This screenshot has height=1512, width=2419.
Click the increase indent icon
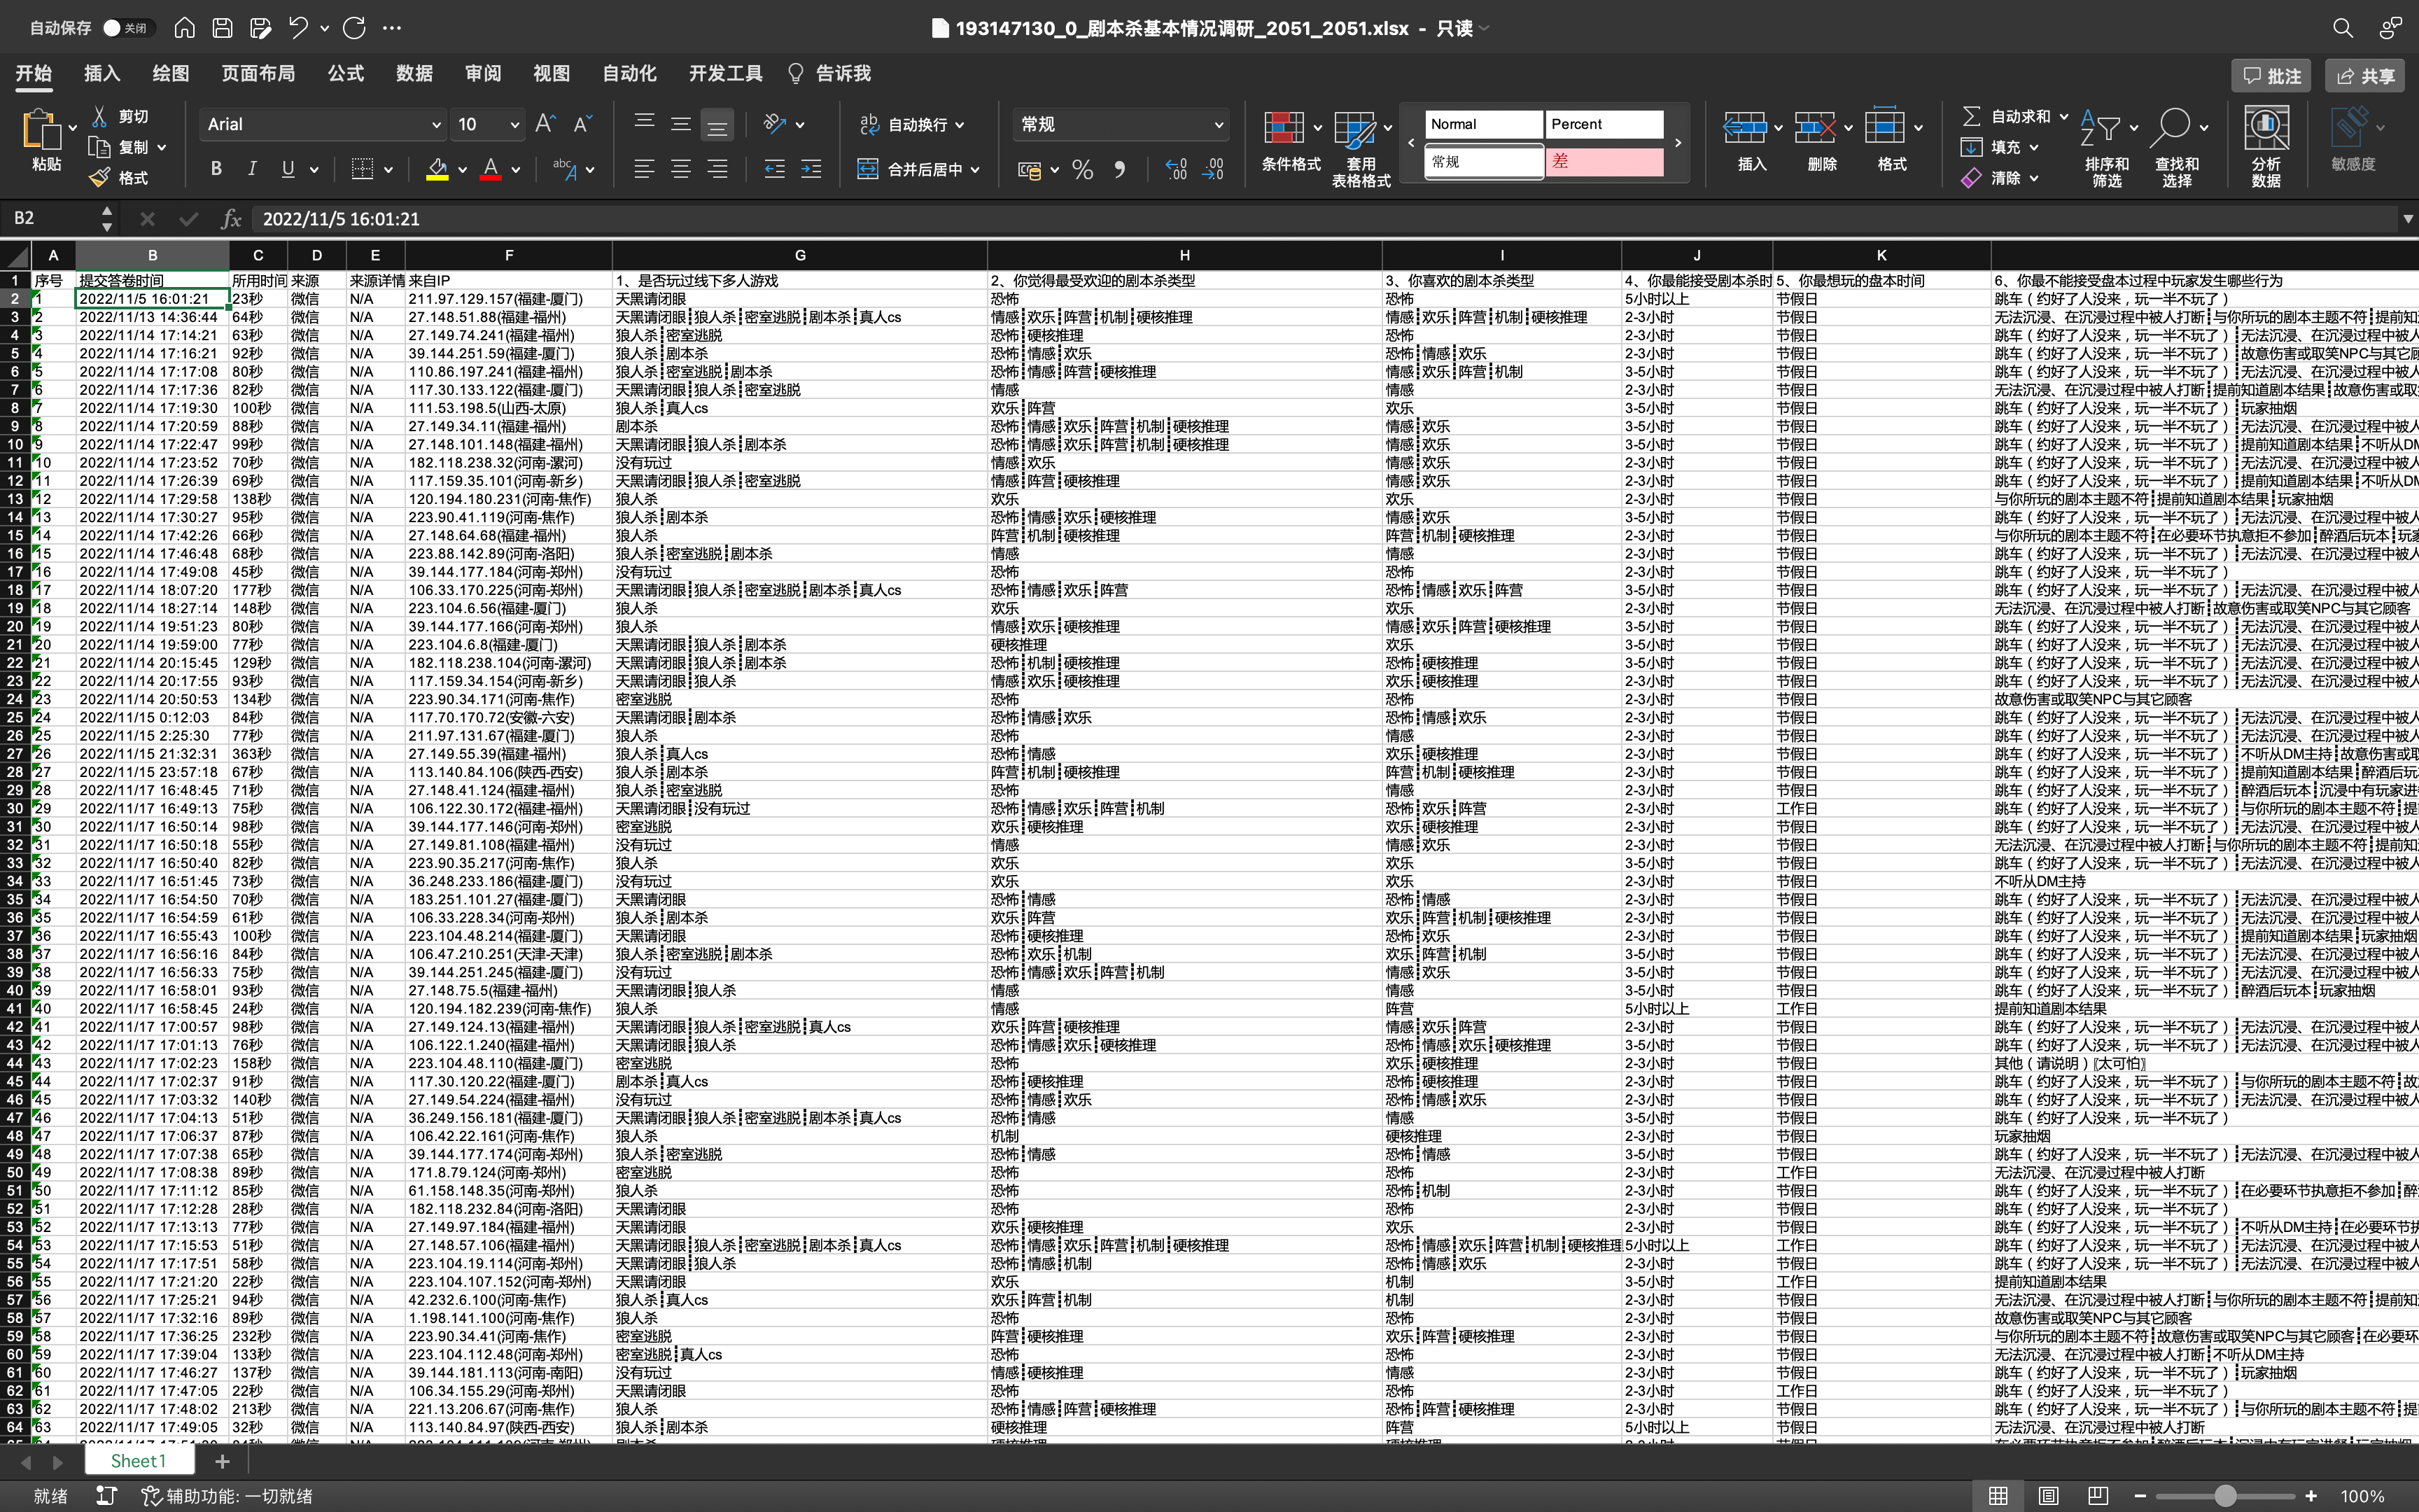(811, 169)
